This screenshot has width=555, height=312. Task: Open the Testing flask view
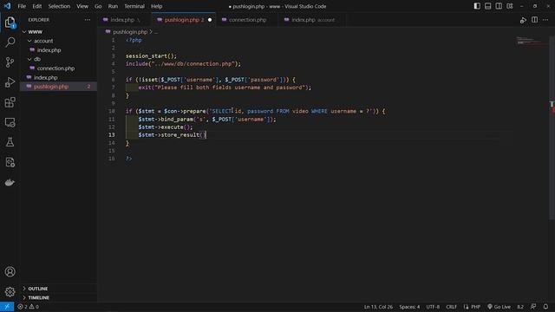point(10,142)
